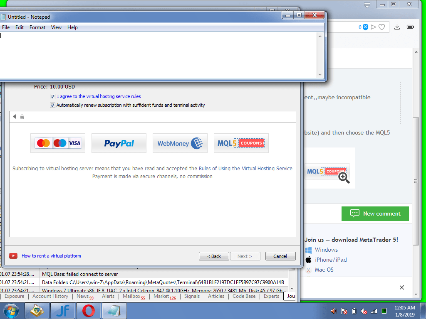Image resolution: width=426 pixels, height=319 pixels.
Task: Switch to Experts tab
Action: [271, 296]
